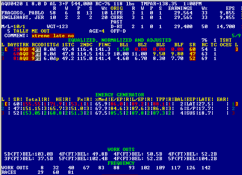Screen dimensions: 242x175
Task: Click the LIFE earnings value 29,564
Action: click(x=183, y=13)
